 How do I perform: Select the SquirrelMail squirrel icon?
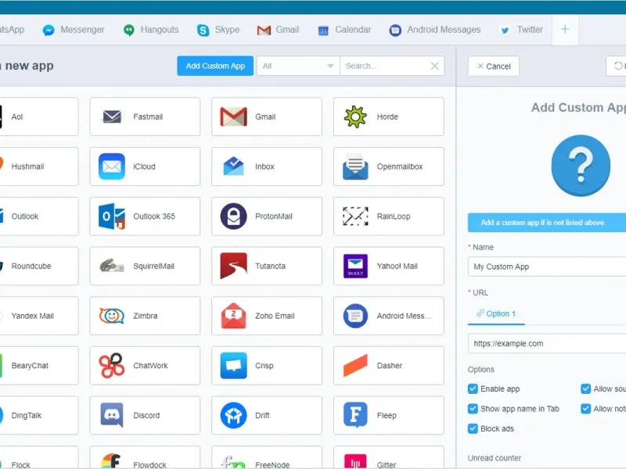click(112, 266)
